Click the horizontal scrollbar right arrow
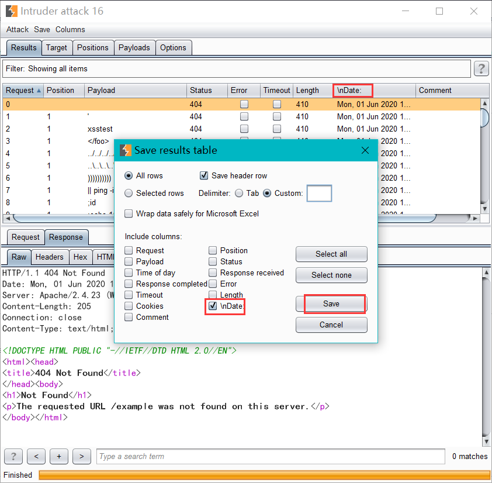This screenshot has width=492, height=483. pyautogui.click(x=476, y=218)
